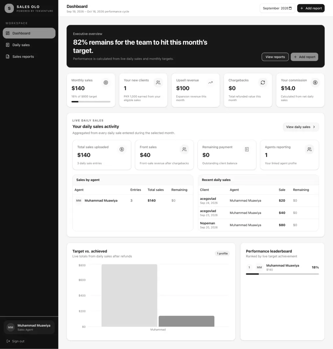
Task: Click the 1 profile badge
Action: coord(222,254)
